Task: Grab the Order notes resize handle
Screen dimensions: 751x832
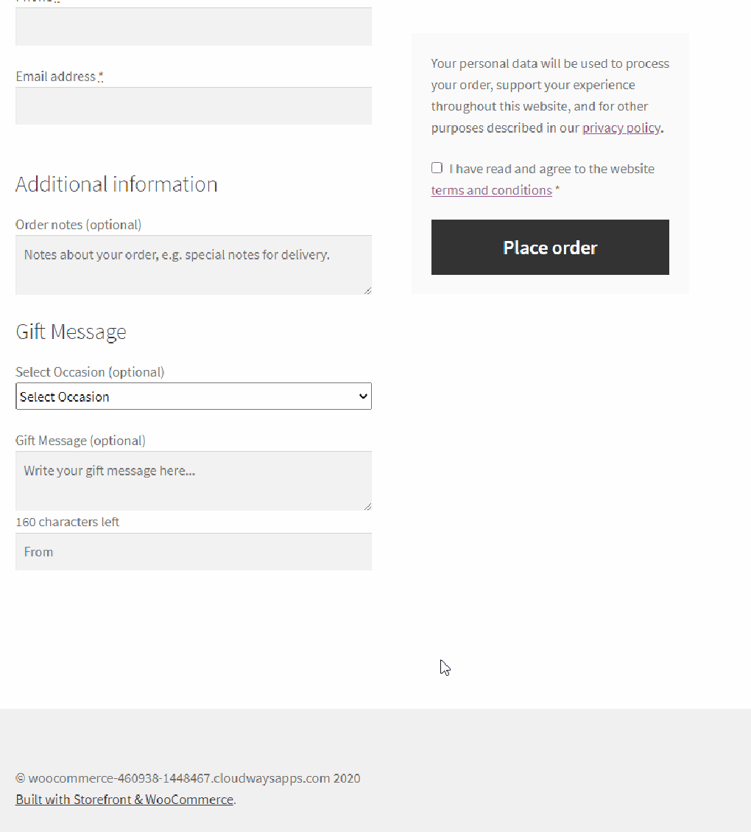Action: pos(367,290)
